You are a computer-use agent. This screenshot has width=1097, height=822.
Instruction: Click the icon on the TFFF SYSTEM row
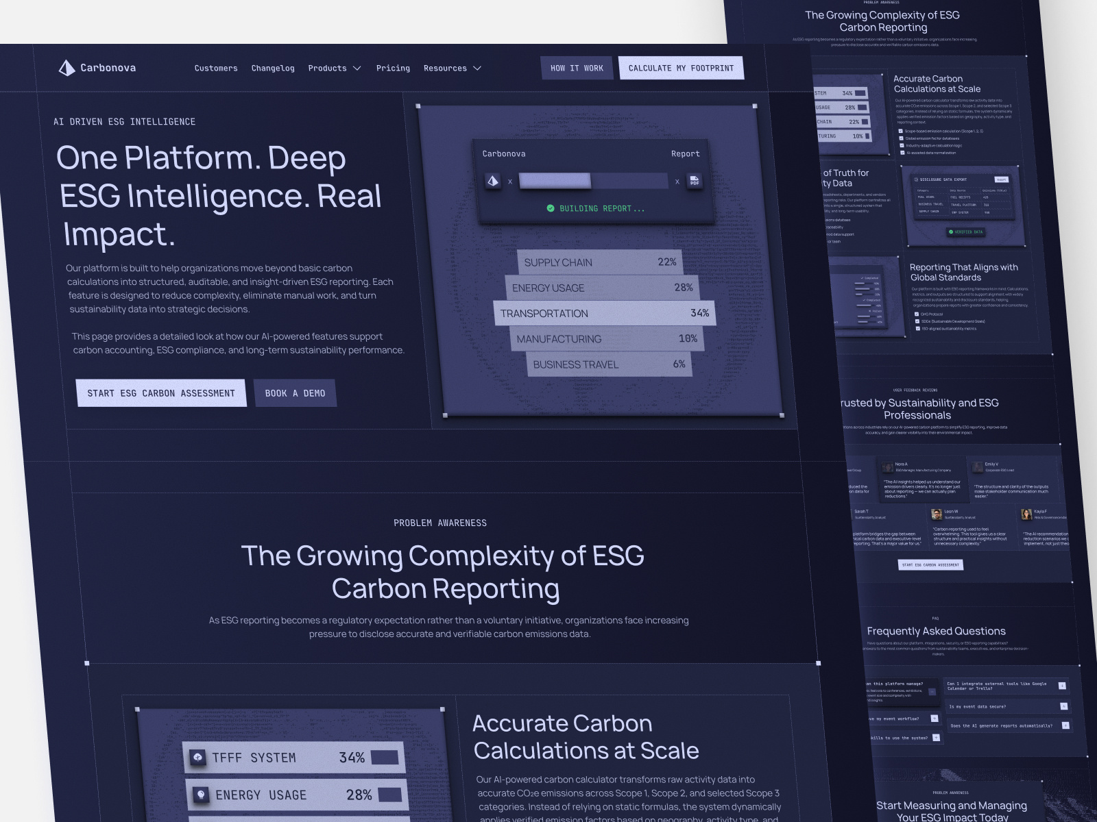coord(198,757)
